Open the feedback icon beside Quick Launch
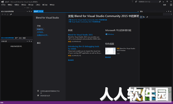This screenshot has width=173, height=104. [x=136, y=1]
